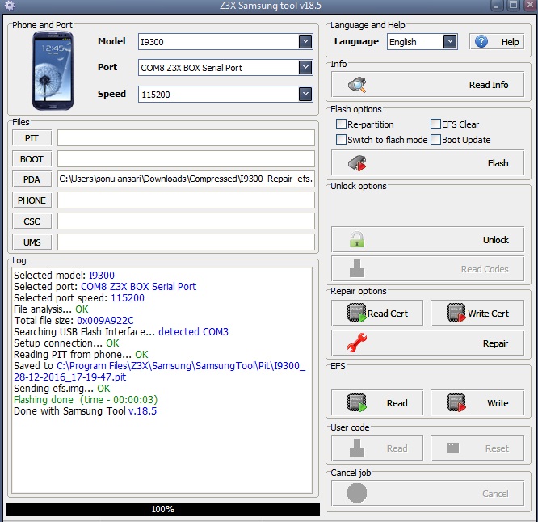Click the UMS file path field
This screenshot has width=538, height=522.
(186, 242)
